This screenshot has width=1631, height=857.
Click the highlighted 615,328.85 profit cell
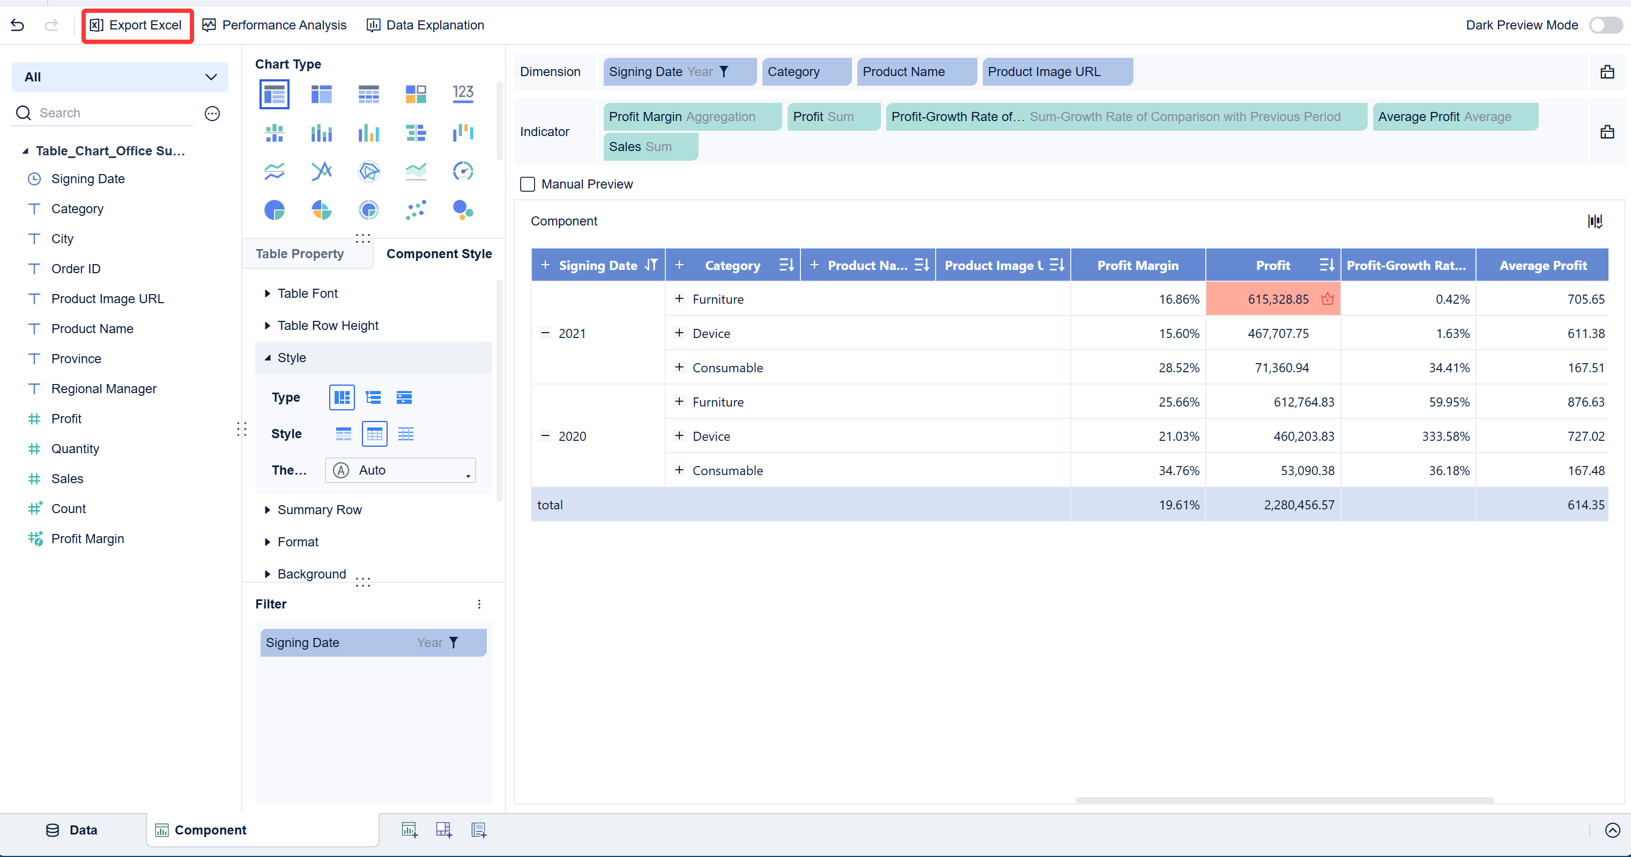tap(1273, 299)
